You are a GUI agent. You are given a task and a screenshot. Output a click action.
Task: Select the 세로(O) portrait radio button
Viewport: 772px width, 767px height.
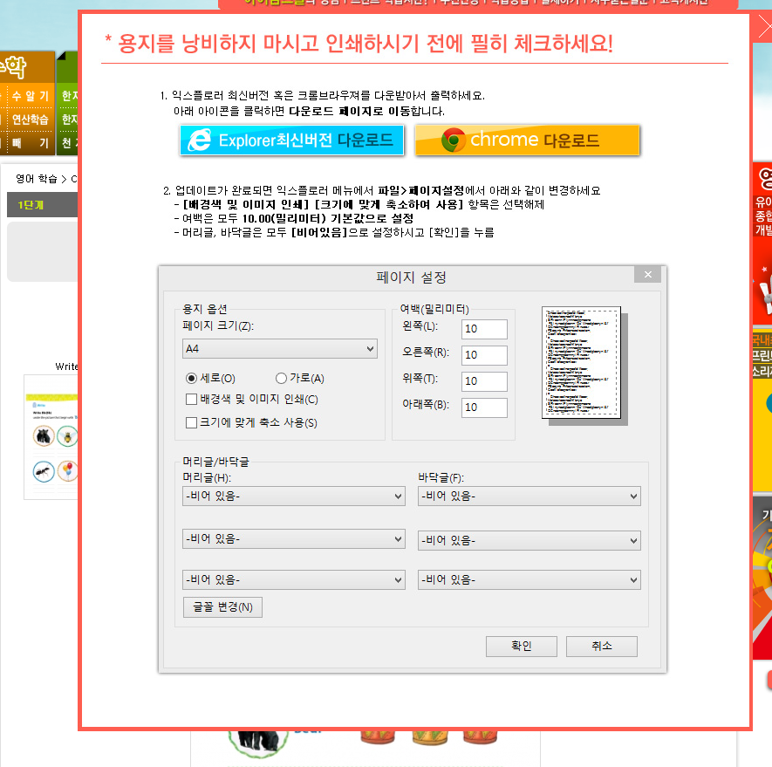coord(191,379)
